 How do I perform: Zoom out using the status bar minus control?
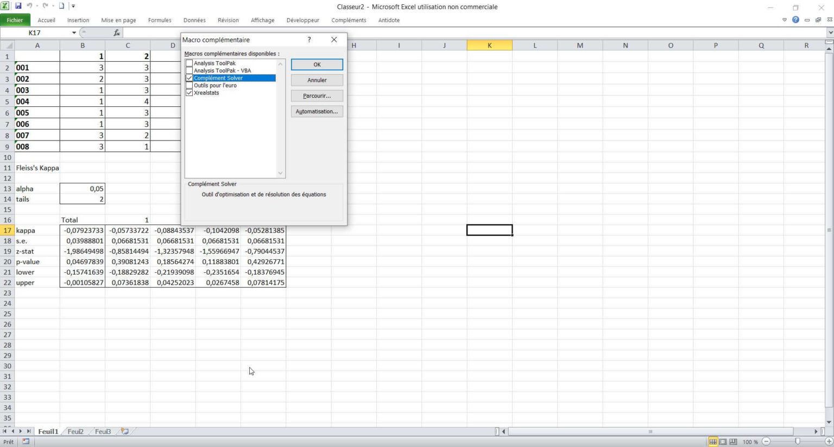tap(767, 441)
